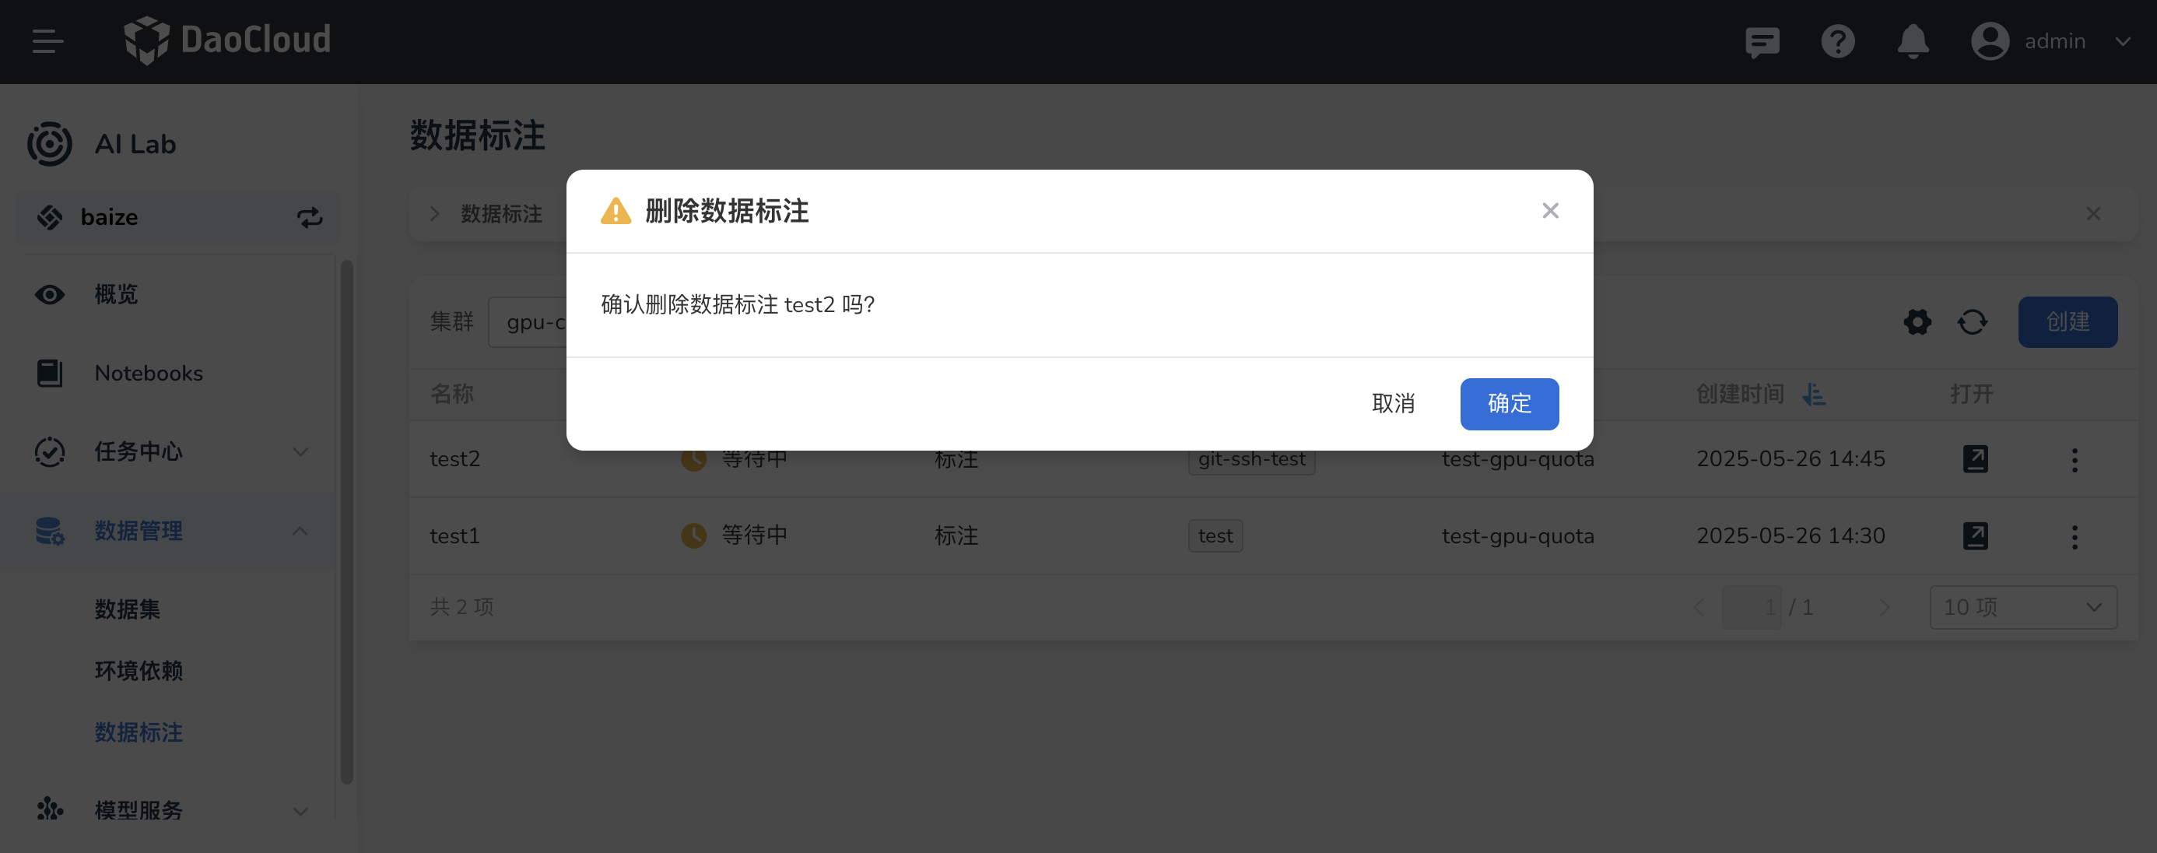Expand the 模型服务 sidebar section
2157x853 pixels.
(139, 809)
